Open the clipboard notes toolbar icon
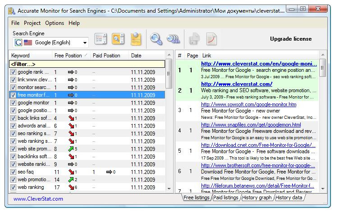Viewport: 339px width, 216px height. (136, 39)
